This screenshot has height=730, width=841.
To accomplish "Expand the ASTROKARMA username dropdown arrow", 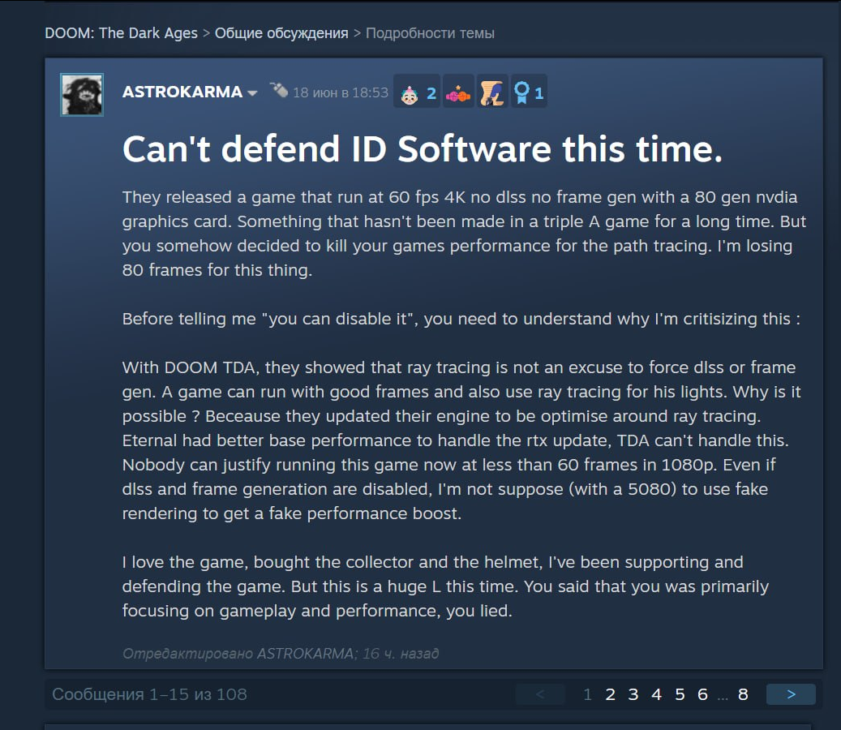I will click(252, 93).
